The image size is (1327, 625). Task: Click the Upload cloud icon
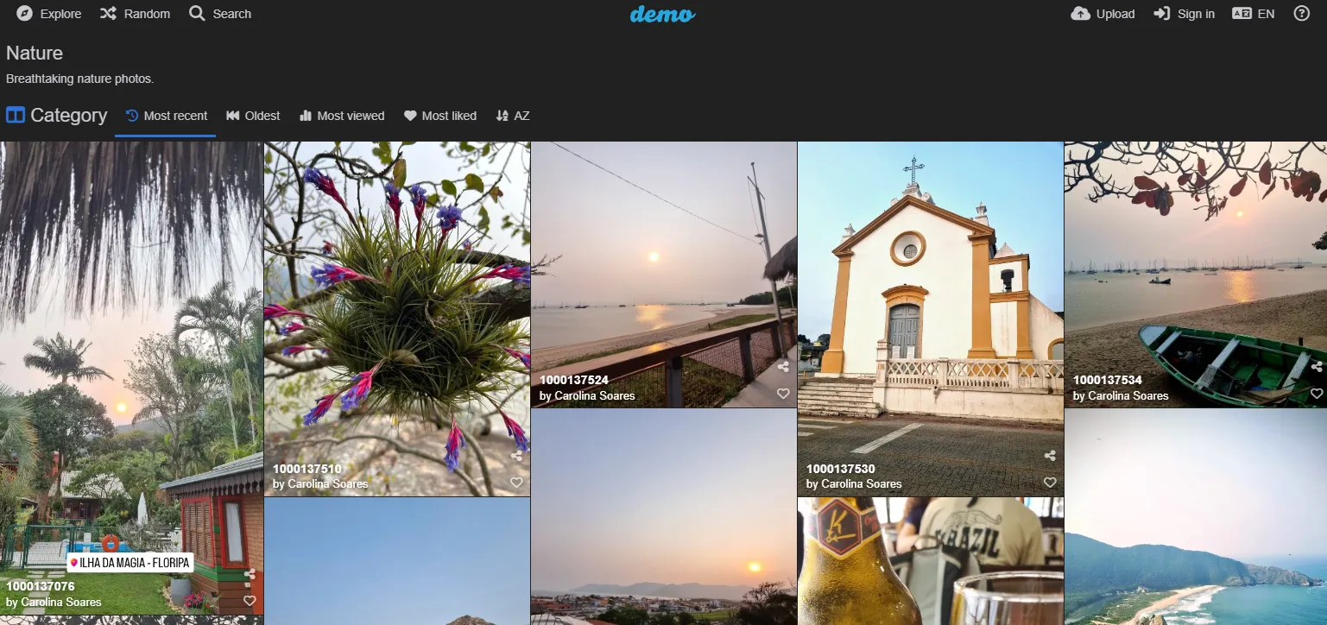[x=1081, y=13]
